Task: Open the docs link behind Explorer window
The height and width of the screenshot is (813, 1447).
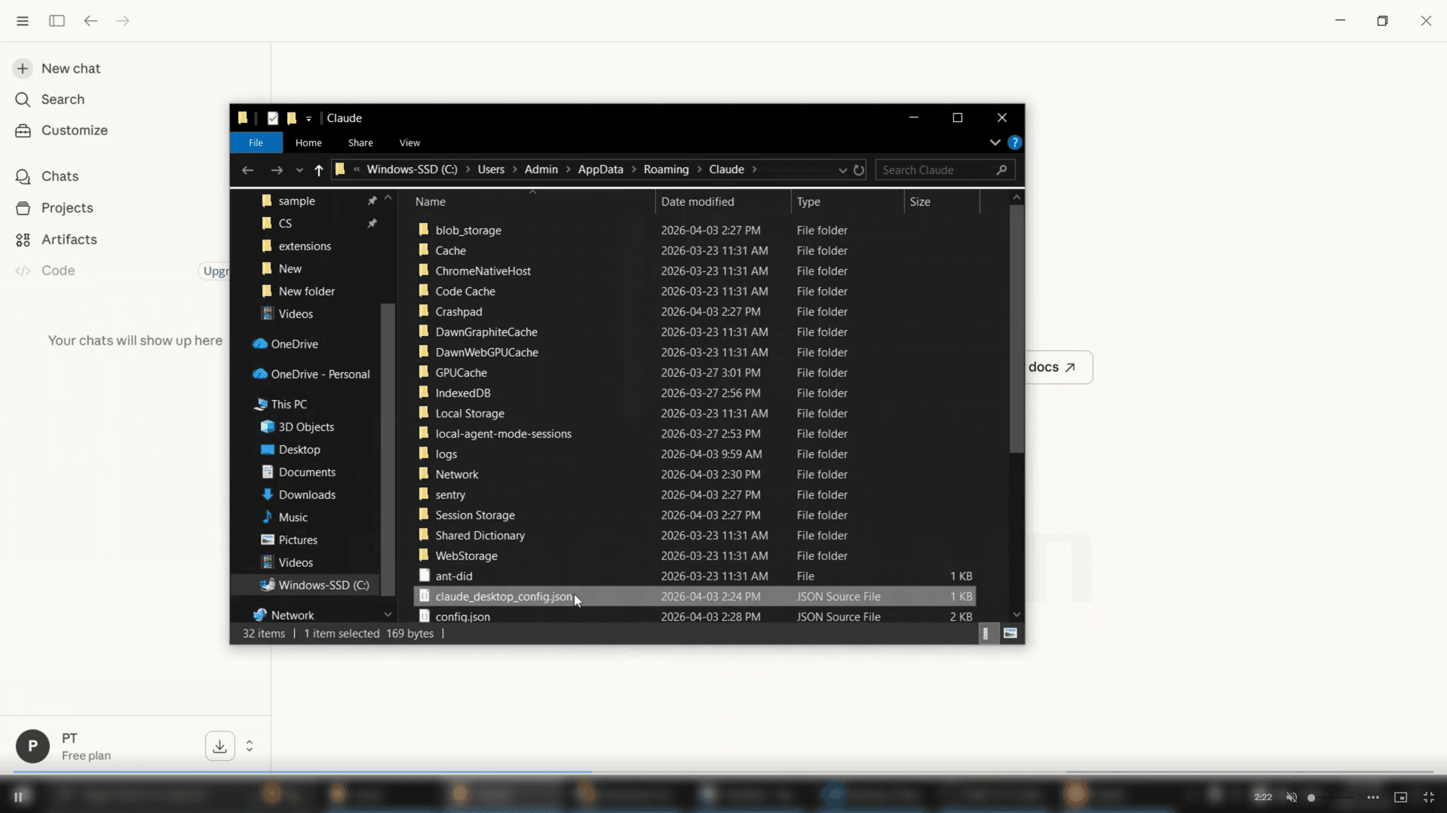Action: [x=1053, y=367]
